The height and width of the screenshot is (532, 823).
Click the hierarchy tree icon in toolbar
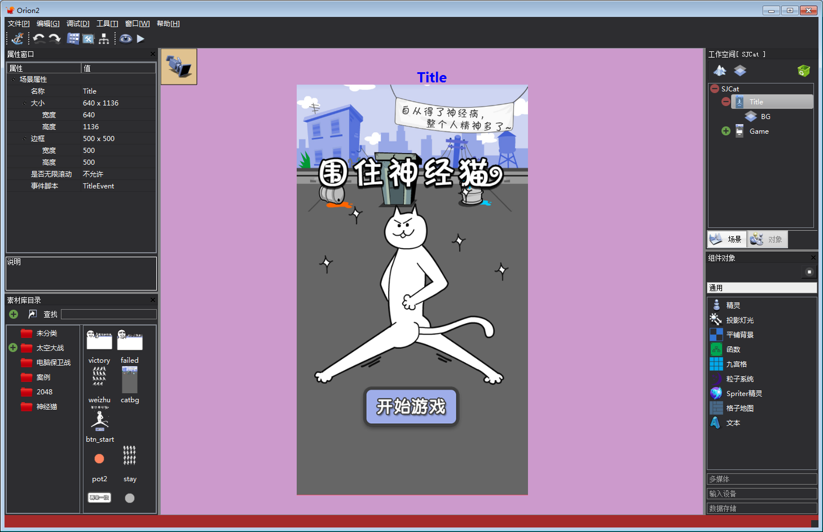pyautogui.click(x=104, y=38)
